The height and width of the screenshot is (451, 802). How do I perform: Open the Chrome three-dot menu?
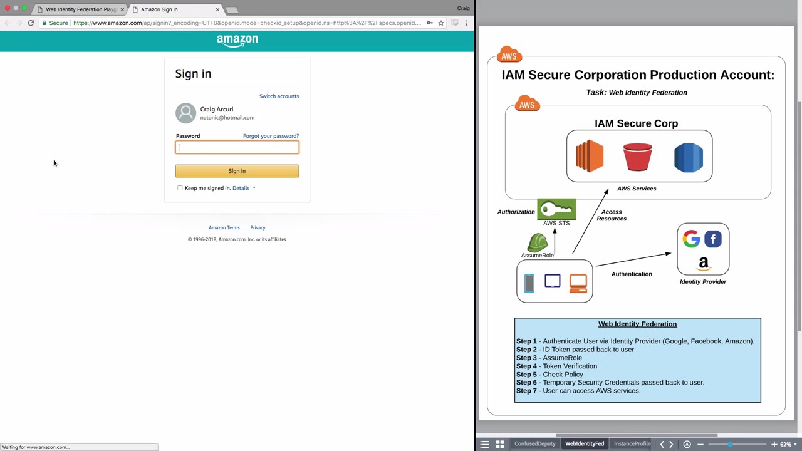tap(466, 23)
